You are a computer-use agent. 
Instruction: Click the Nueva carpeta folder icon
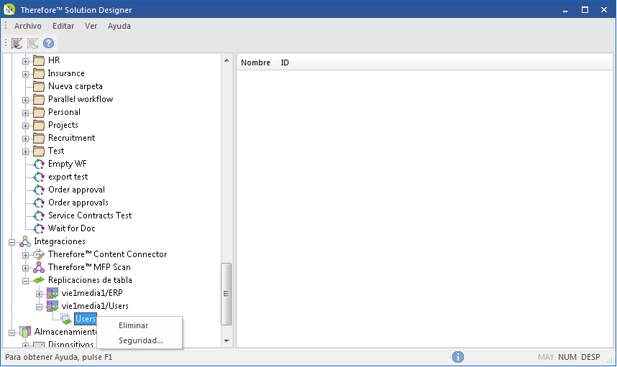(39, 86)
